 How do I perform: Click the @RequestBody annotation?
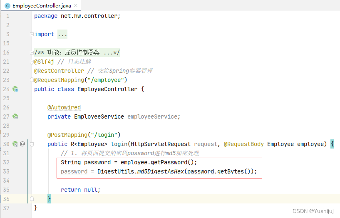tap(244, 144)
